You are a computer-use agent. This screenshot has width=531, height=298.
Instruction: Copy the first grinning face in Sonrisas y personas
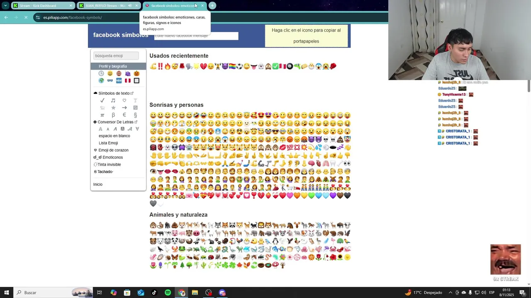click(x=153, y=115)
